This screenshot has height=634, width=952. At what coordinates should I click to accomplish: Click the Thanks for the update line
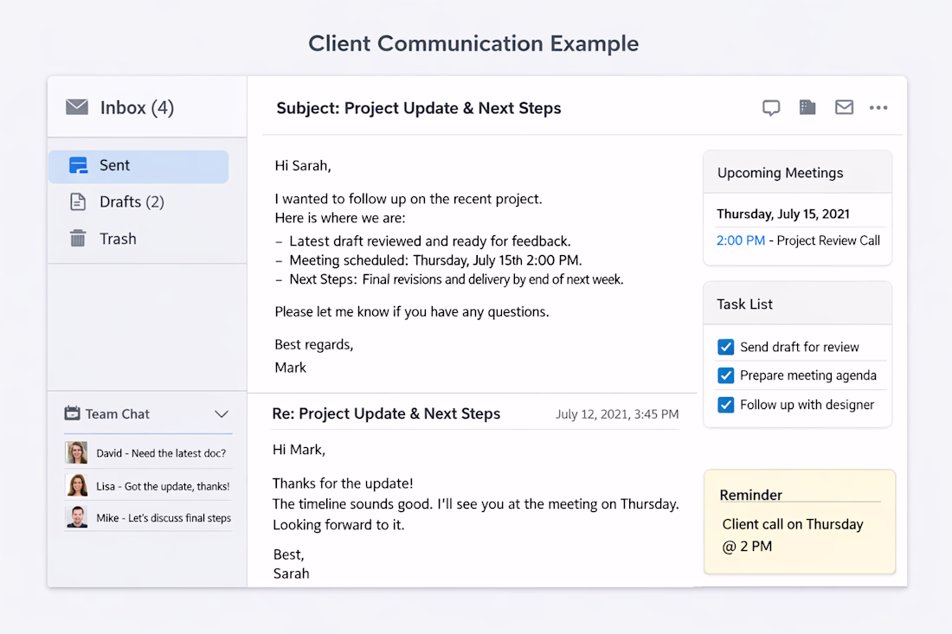[343, 484]
